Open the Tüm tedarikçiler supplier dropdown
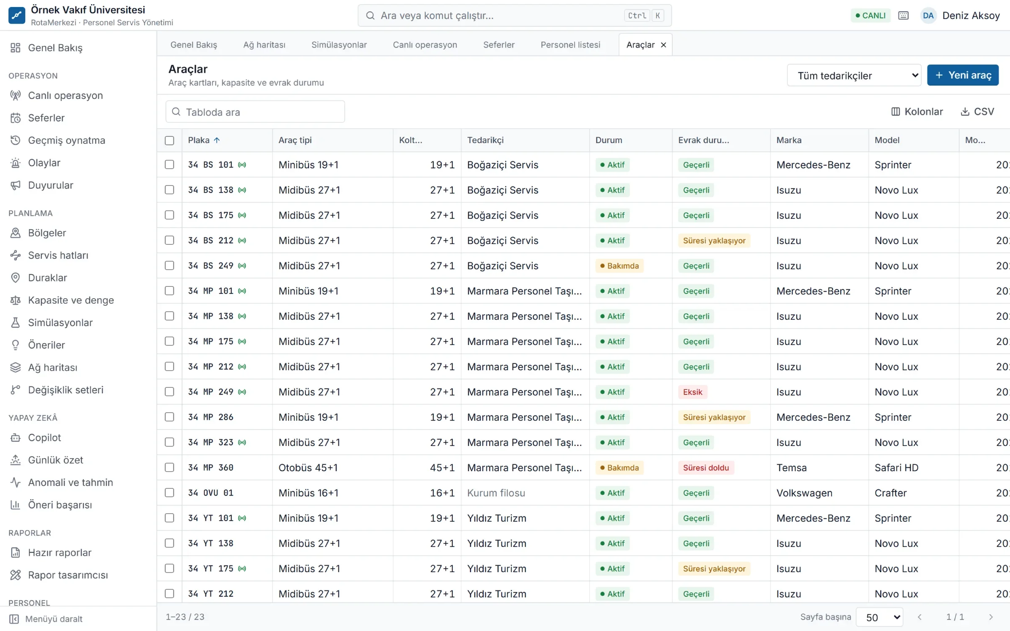The image size is (1010, 631). click(x=854, y=75)
